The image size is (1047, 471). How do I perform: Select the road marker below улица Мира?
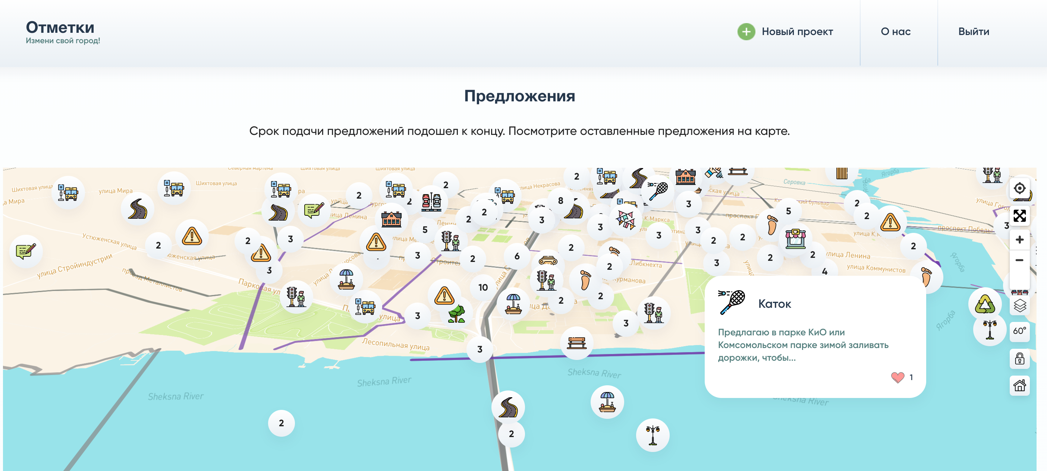point(138,209)
